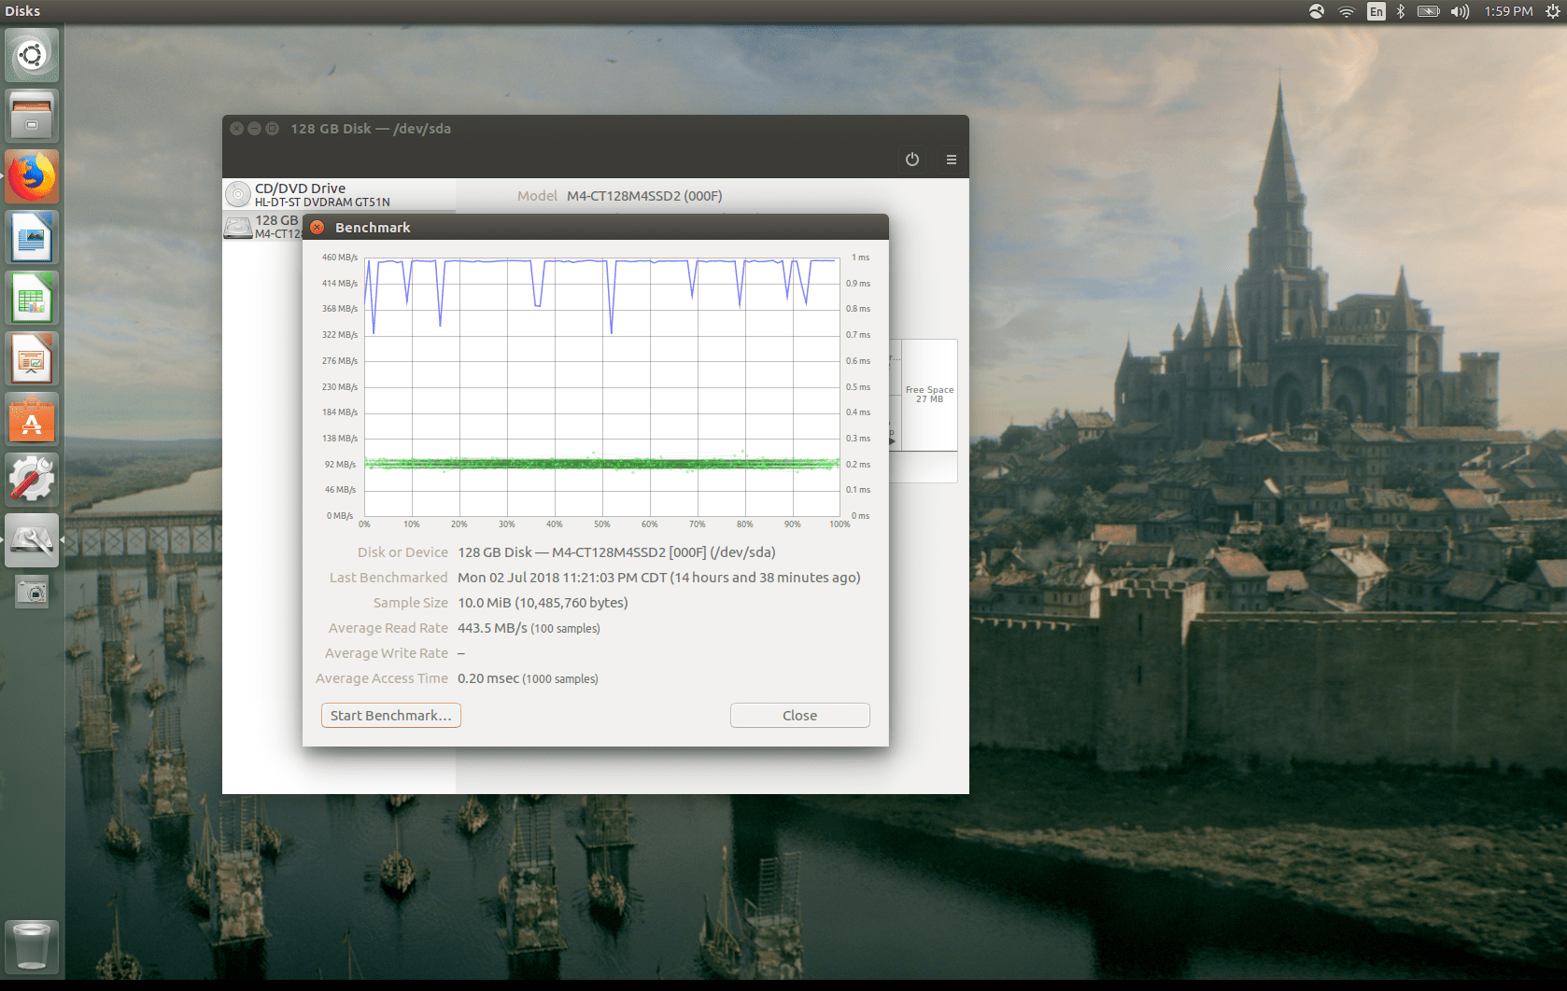Open LibreOffice Calc spreadsheet icon
Image resolution: width=1567 pixels, height=991 pixels.
coord(32,298)
